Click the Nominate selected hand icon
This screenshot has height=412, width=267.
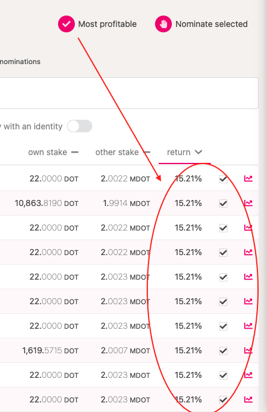[163, 24]
